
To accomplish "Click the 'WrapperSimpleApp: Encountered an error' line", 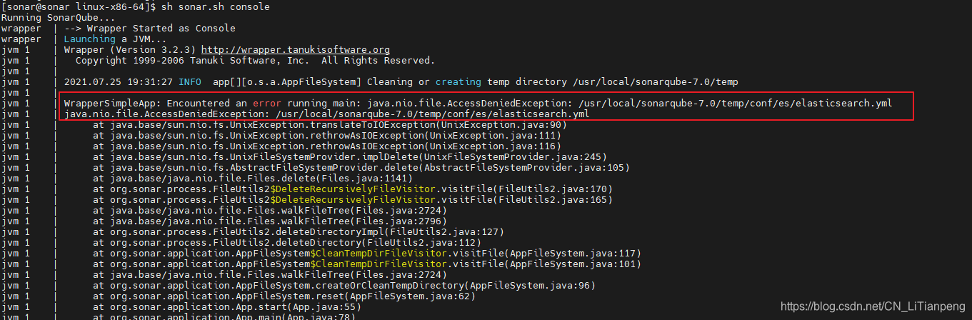I will tap(478, 104).
